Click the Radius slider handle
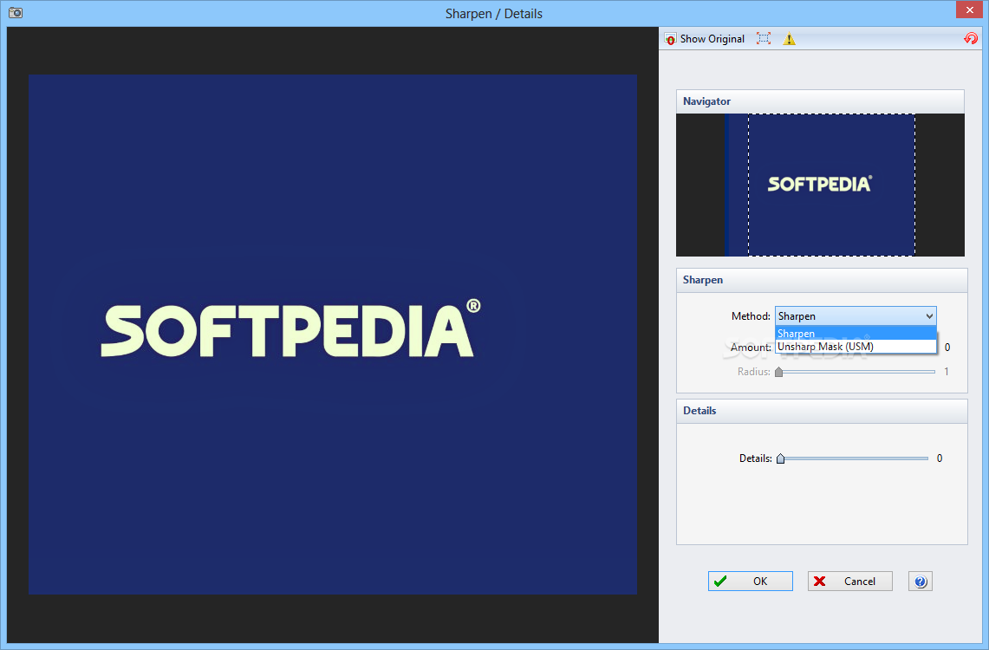The height and width of the screenshot is (650, 989). pos(779,372)
